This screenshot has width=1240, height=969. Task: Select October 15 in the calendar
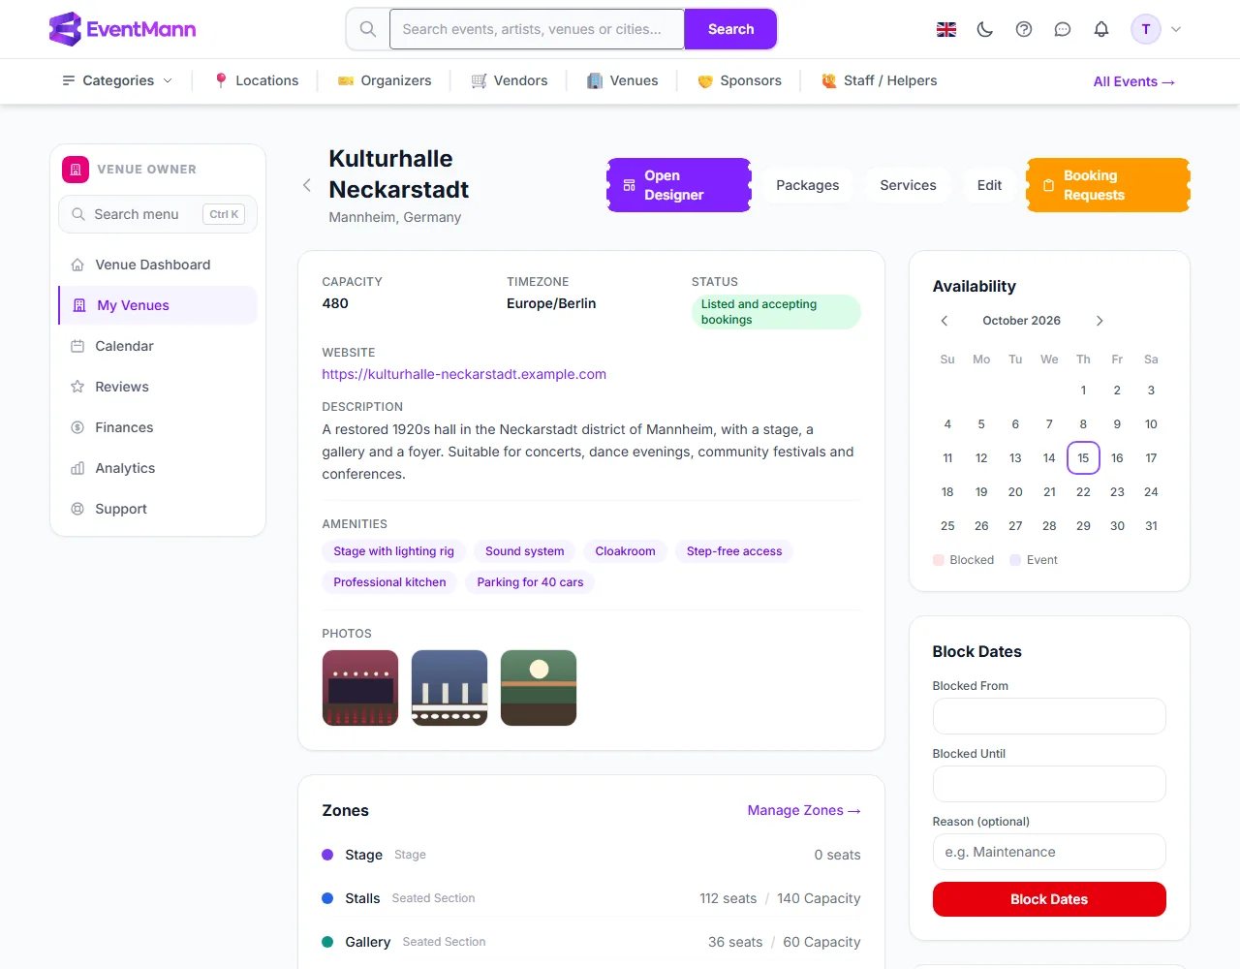1083,458
